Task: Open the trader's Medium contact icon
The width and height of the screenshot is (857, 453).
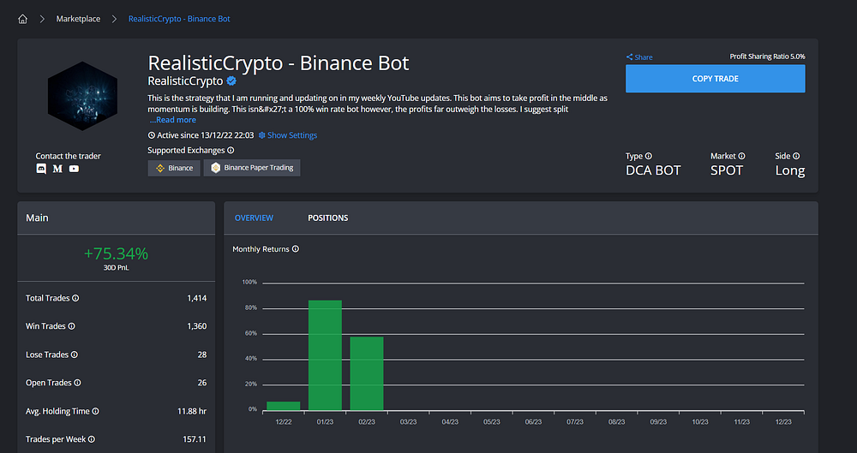Action: [57, 169]
